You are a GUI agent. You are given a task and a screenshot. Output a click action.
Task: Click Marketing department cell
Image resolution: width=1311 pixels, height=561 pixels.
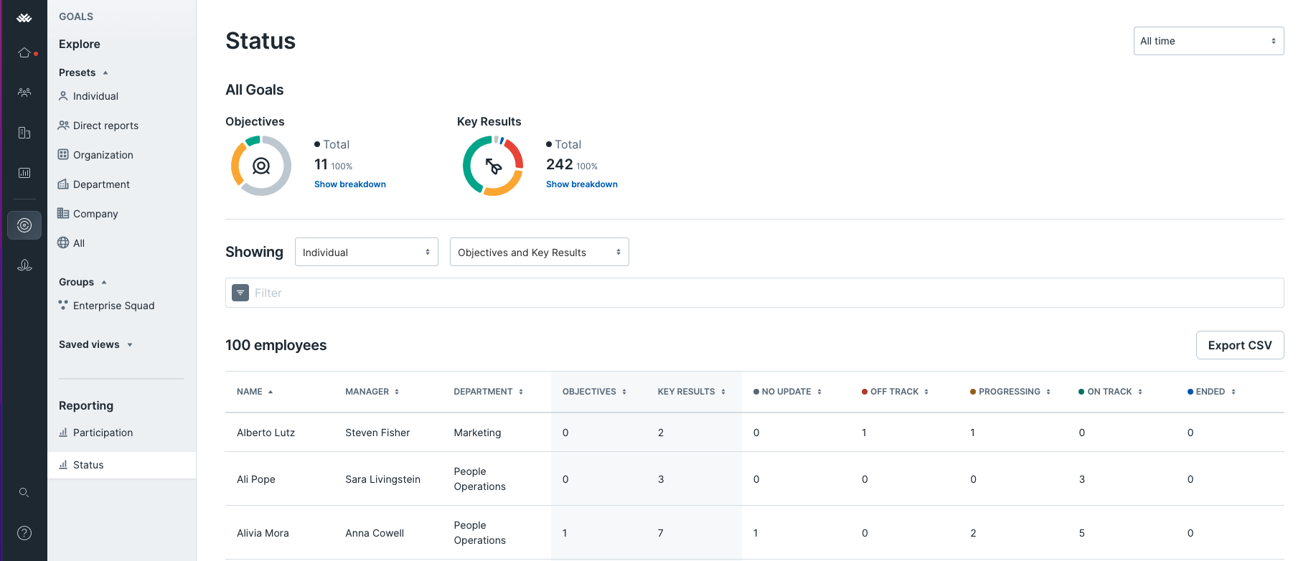[477, 433]
